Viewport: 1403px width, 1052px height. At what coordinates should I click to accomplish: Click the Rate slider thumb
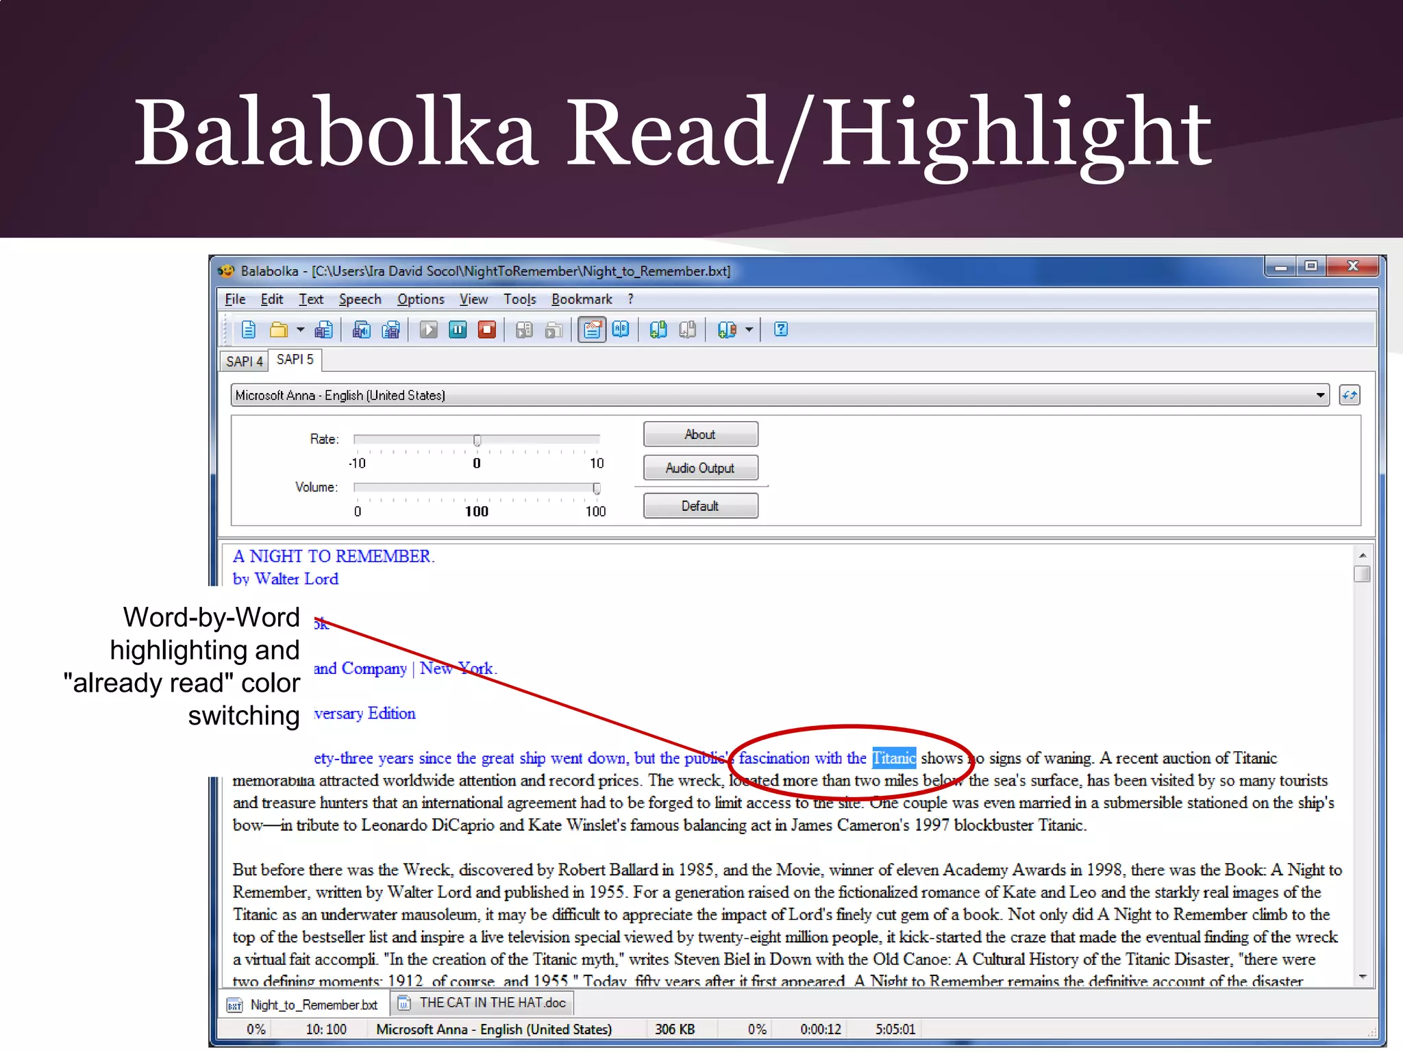coord(477,440)
